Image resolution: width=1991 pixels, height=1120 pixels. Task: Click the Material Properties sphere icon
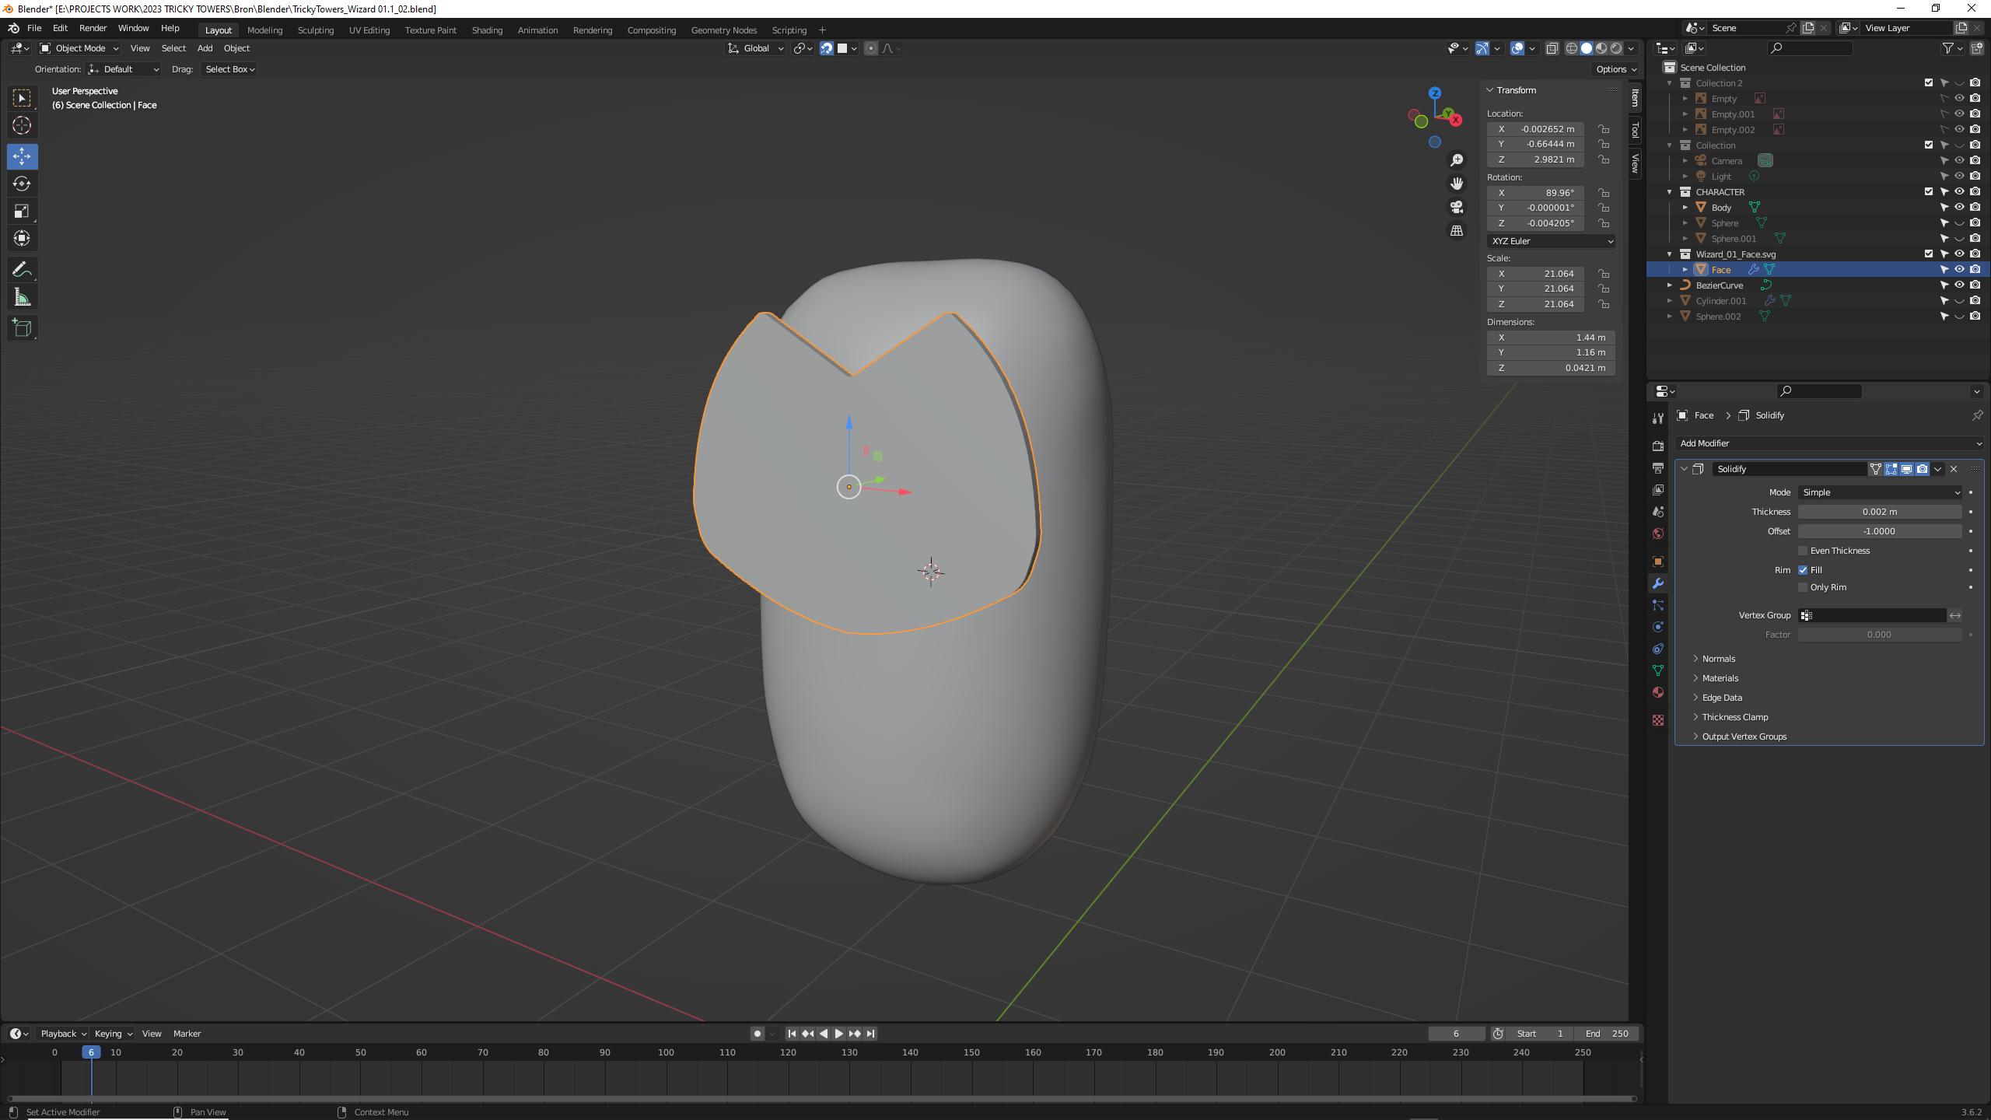pos(1659,692)
